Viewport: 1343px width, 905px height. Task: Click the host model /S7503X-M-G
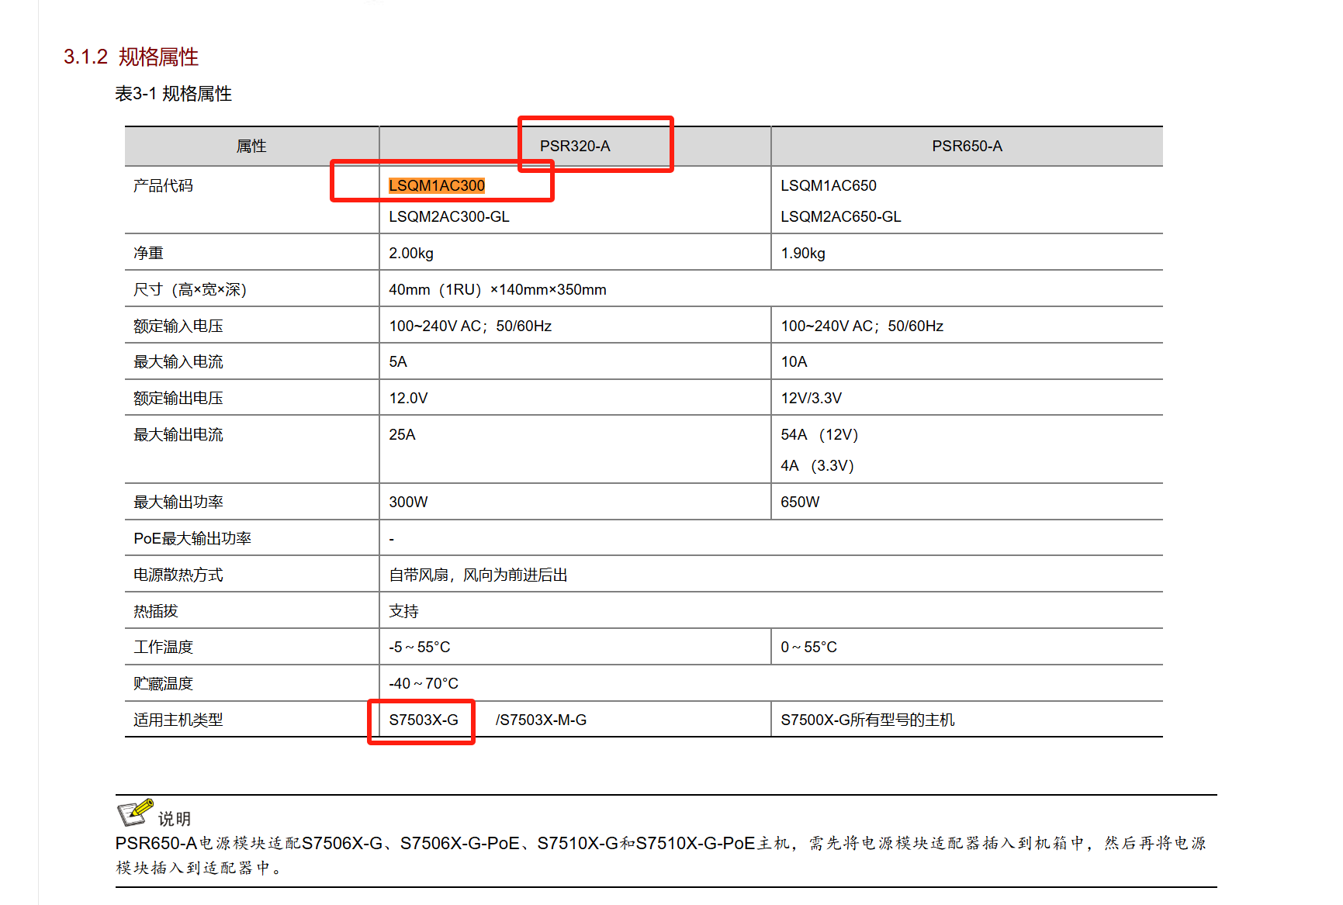pyautogui.click(x=541, y=720)
